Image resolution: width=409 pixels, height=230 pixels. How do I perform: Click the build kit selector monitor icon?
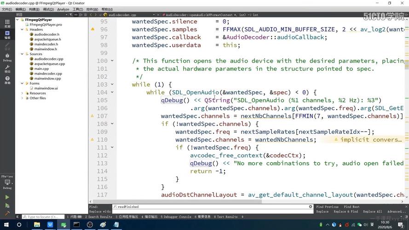pos(7,182)
